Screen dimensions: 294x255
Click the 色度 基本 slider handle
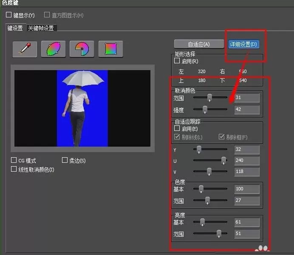click(x=201, y=189)
